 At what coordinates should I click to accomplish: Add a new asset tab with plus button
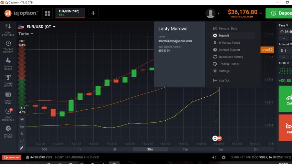pyautogui.click(x=93, y=13)
